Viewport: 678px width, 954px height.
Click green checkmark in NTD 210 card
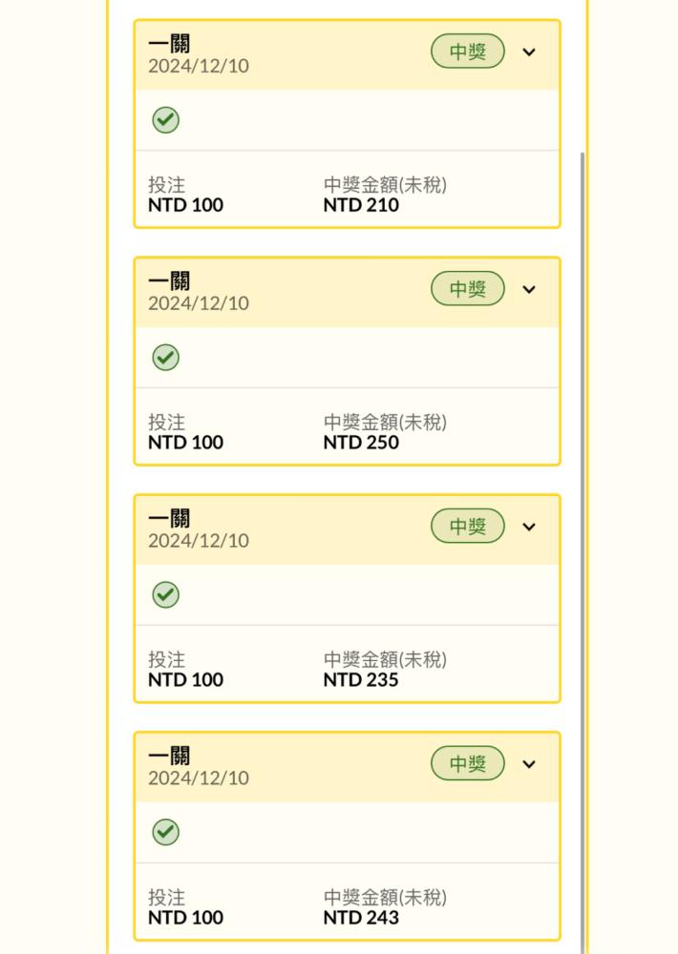pyautogui.click(x=166, y=120)
